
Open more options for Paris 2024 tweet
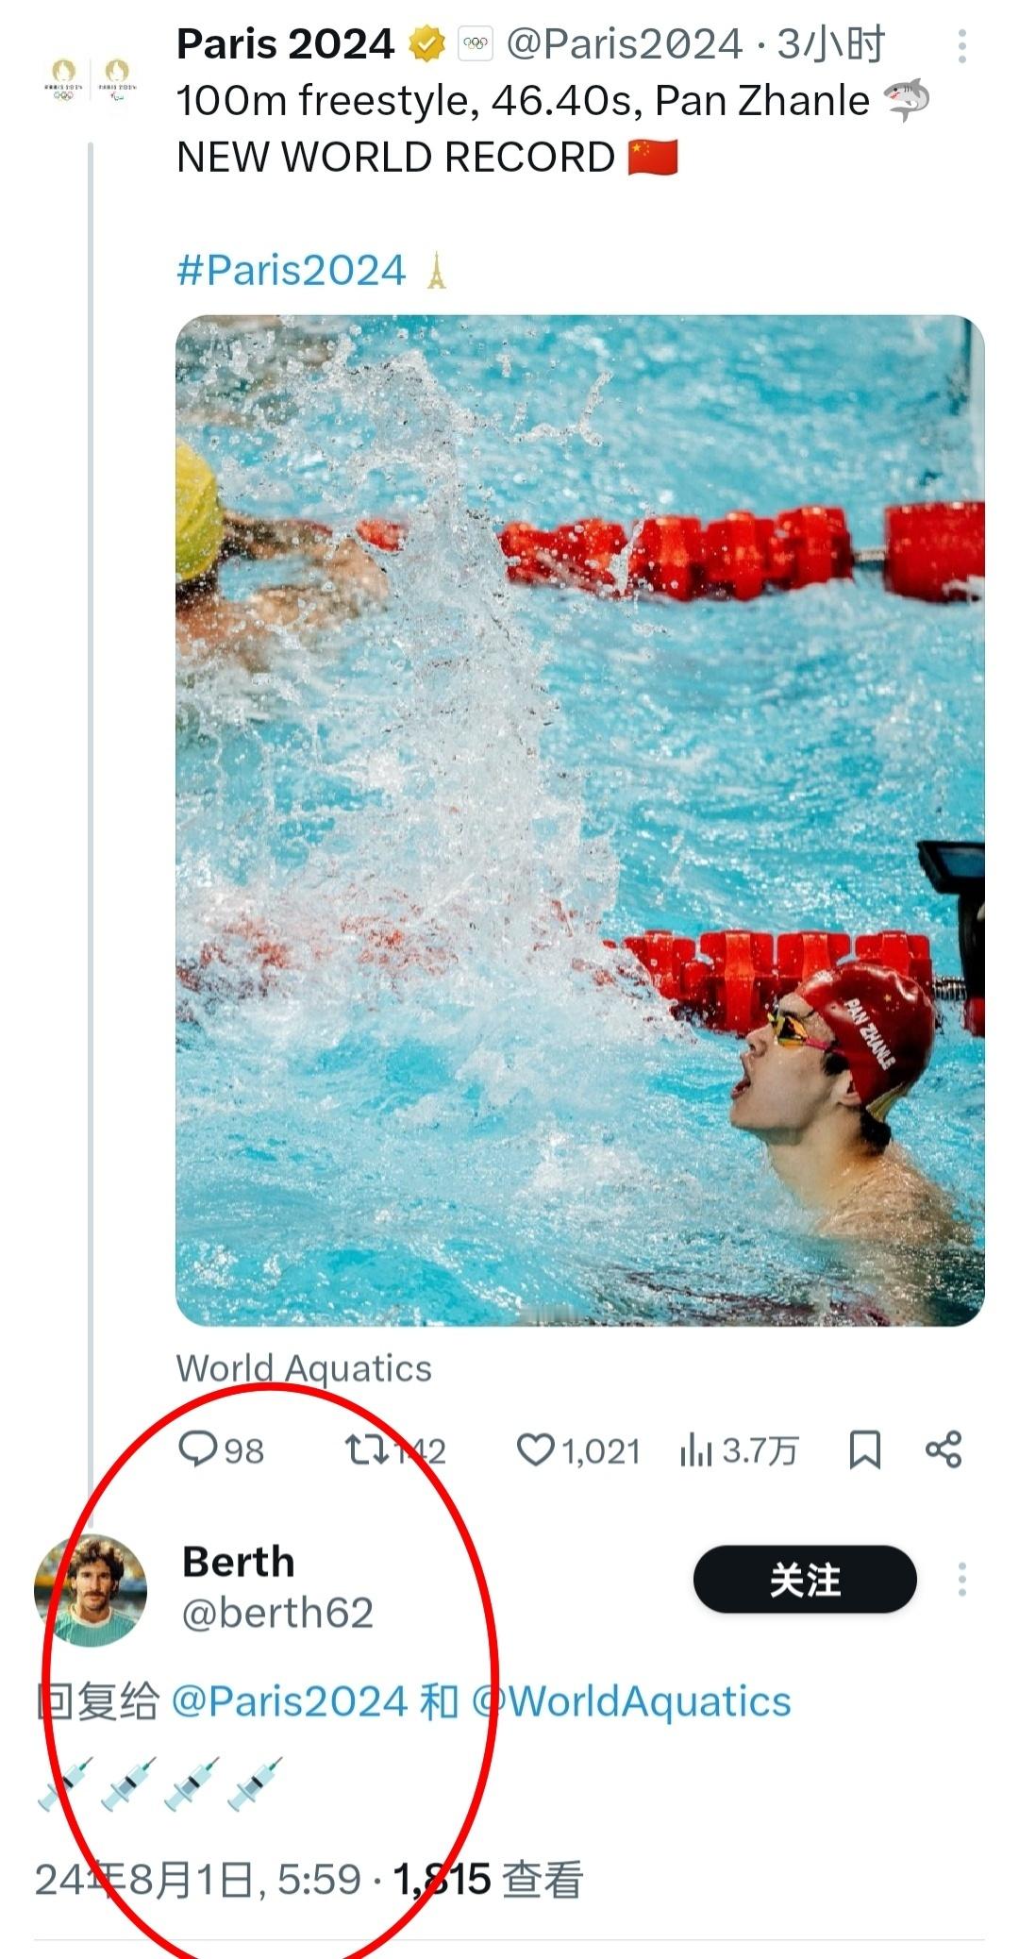(x=961, y=45)
